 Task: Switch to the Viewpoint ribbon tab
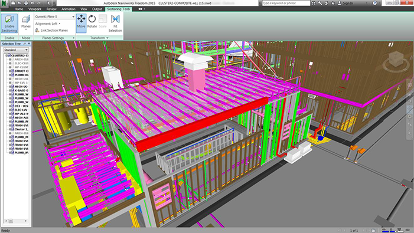(35, 9)
